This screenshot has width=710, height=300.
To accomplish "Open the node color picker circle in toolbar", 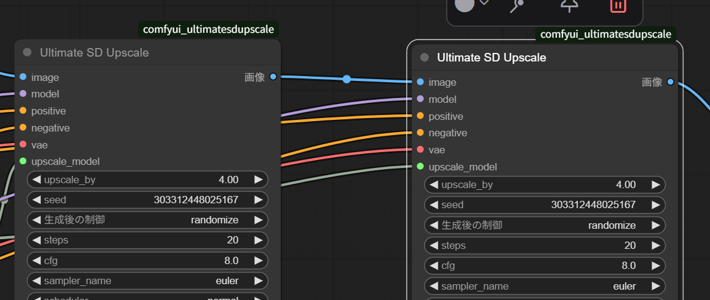I will click(x=464, y=4).
